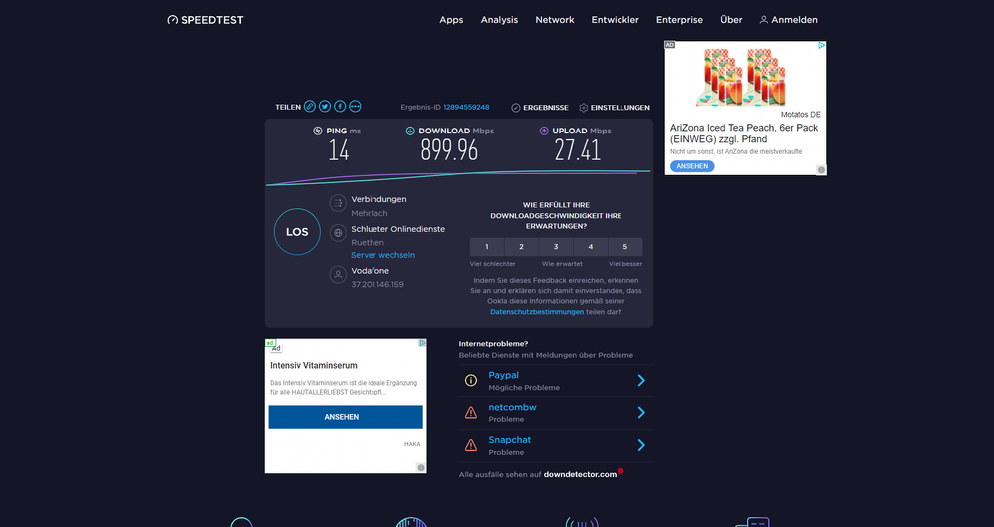Click the Upload arrow icon
Screen dimensions: 994x527
[x=544, y=131]
